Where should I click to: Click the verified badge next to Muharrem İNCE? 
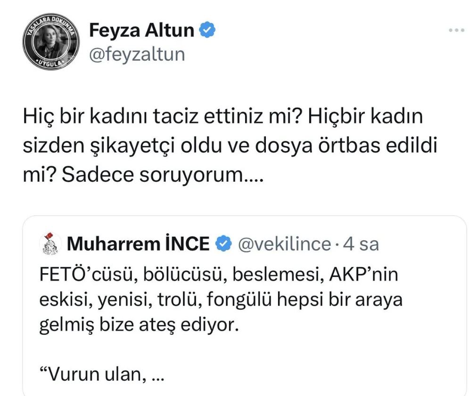pyautogui.click(x=223, y=243)
